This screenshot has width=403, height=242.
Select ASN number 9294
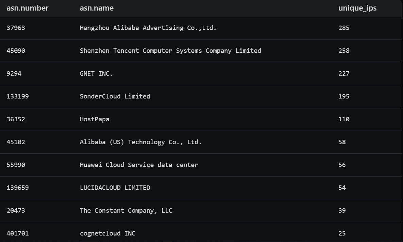click(x=14, y=73)
